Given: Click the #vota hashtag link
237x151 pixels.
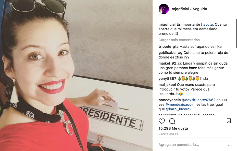Looking at the screenshot, I should click(x=208, y=24).
